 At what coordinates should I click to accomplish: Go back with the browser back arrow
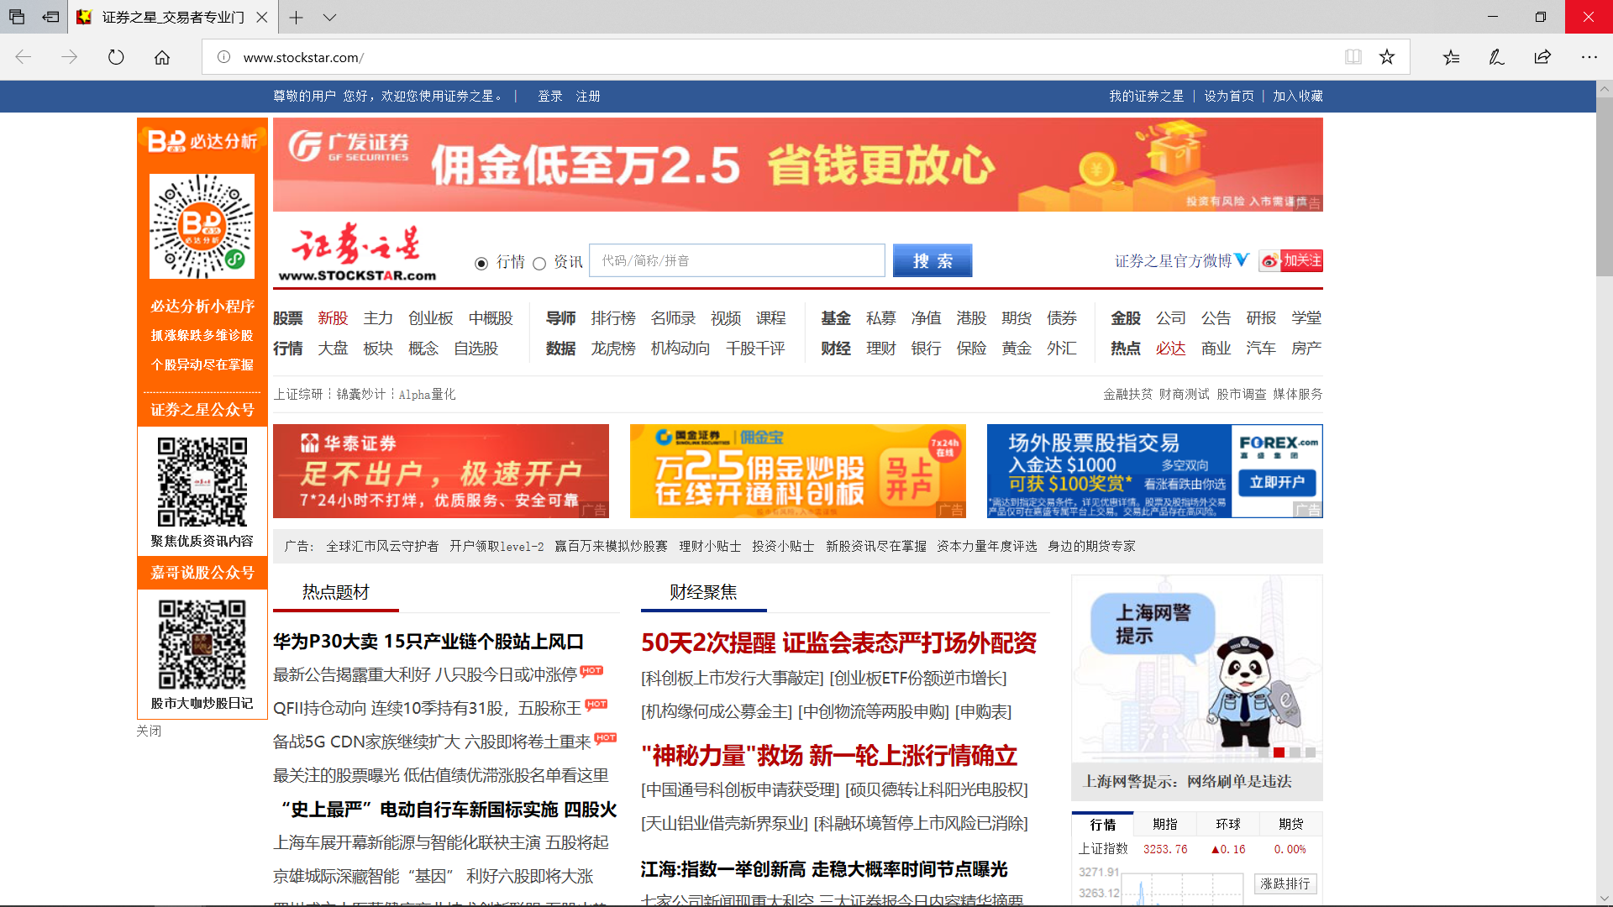24,57
